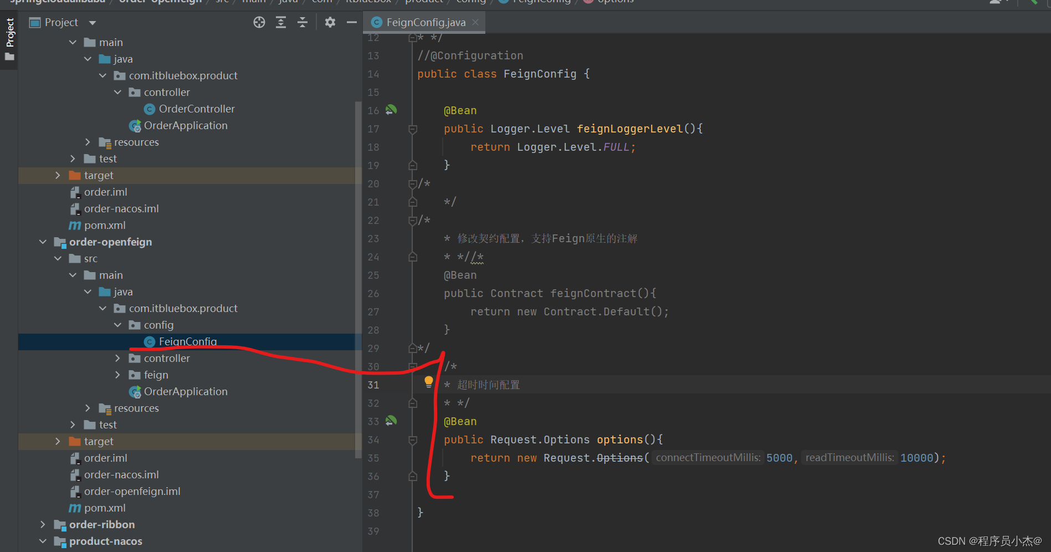Select FeignConfig in the project tree
The image size is (1051, 552).
188,341
